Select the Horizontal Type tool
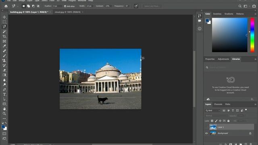Screen dimensions: 258x145 (4, 94)
